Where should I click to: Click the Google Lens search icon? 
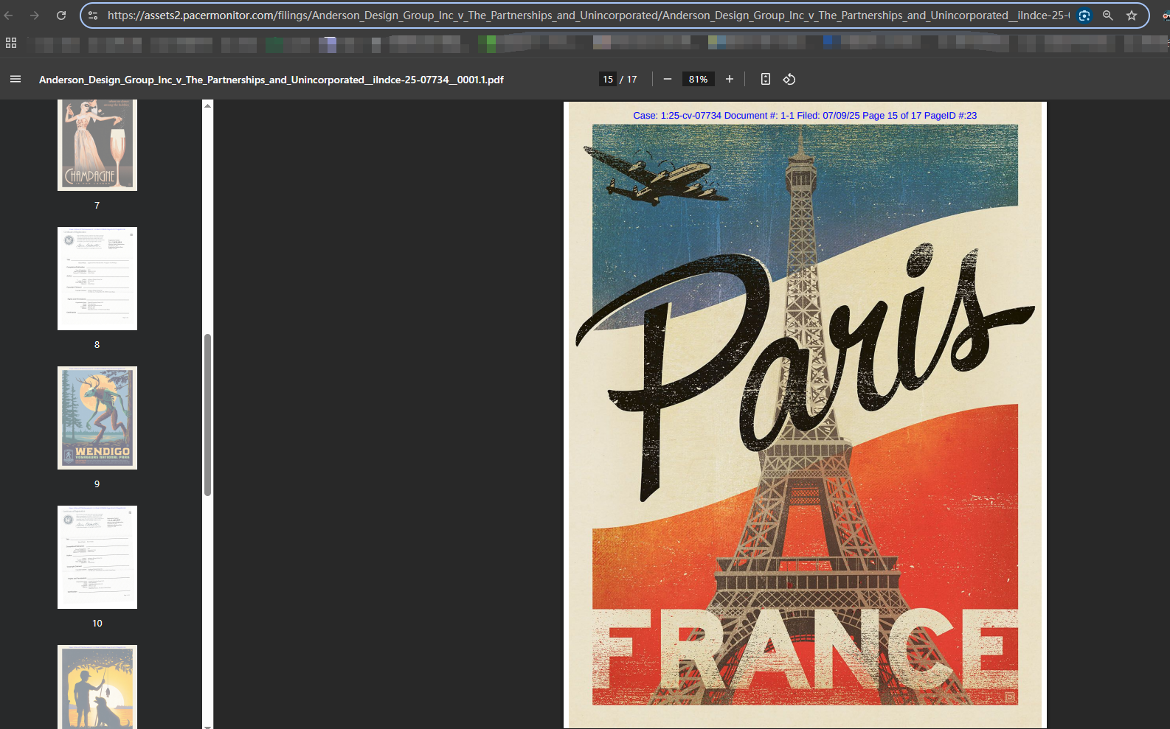tap(1084, 15)
